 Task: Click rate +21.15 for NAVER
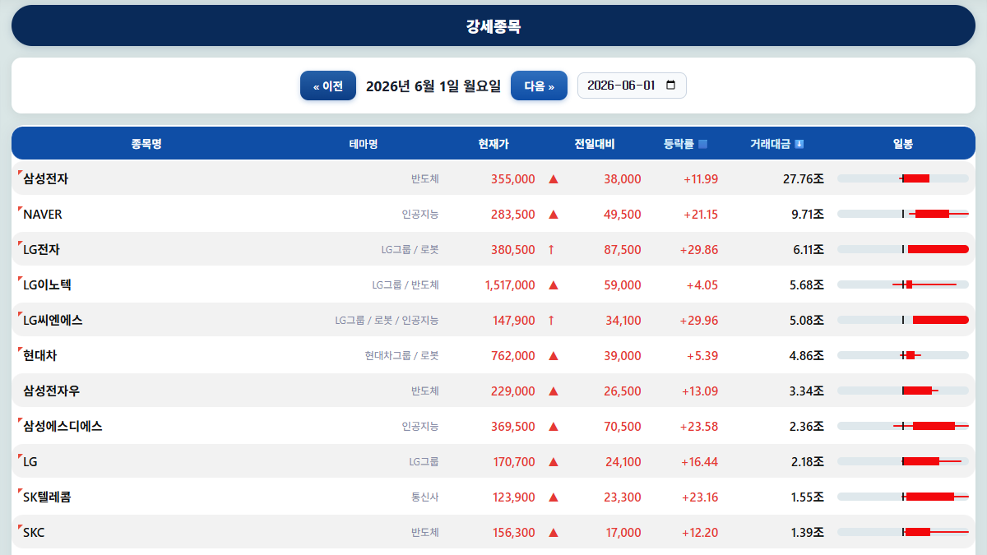click(701, 214)
